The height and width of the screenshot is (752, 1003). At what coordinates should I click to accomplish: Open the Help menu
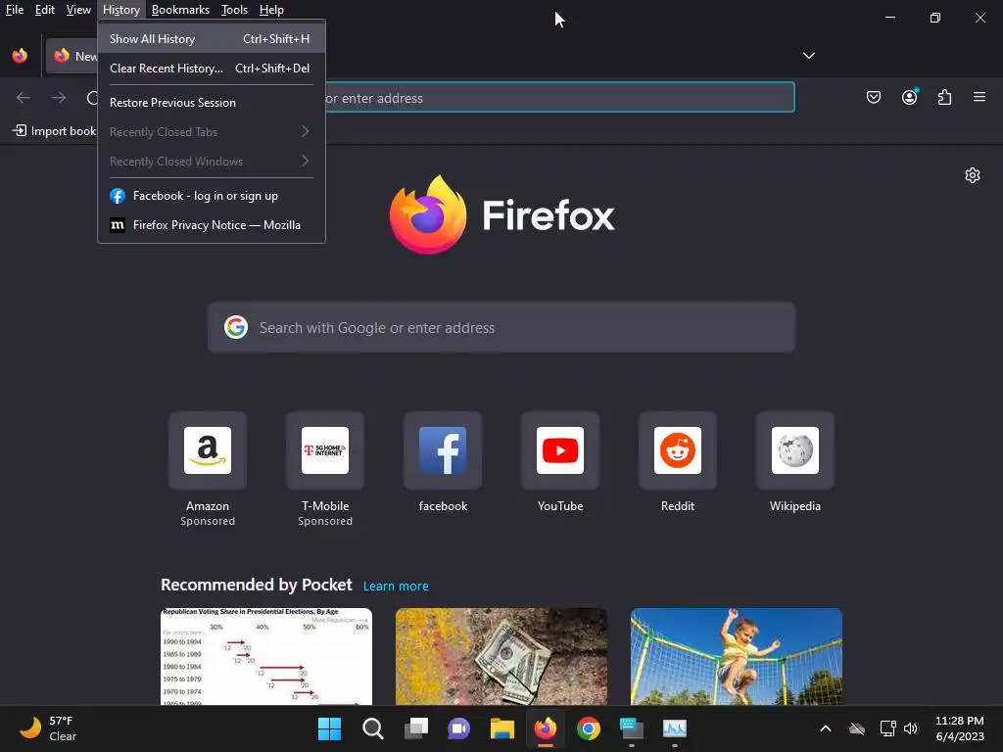271,10
